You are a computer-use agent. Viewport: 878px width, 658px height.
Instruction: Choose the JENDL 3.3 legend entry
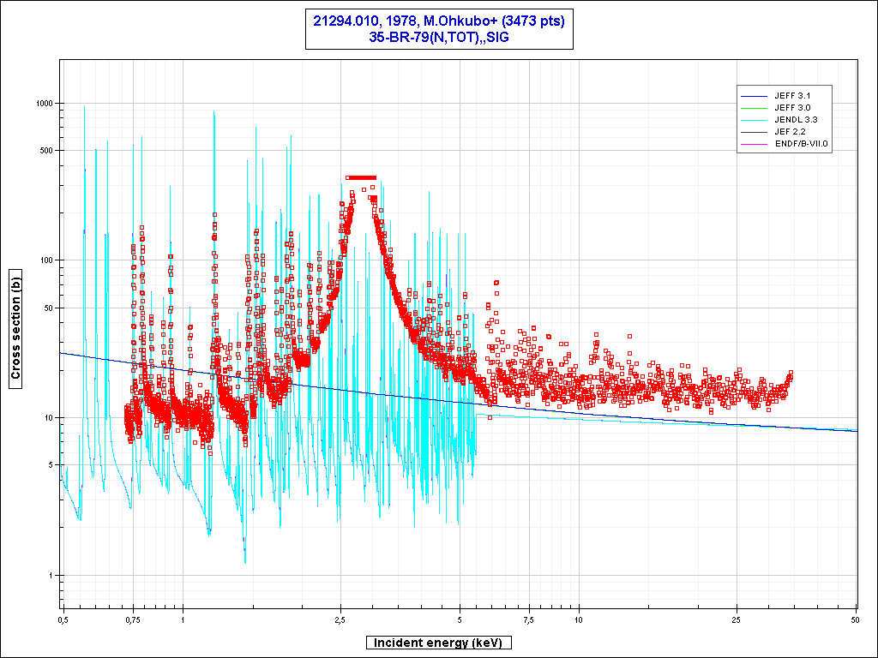tap(795, 119)
